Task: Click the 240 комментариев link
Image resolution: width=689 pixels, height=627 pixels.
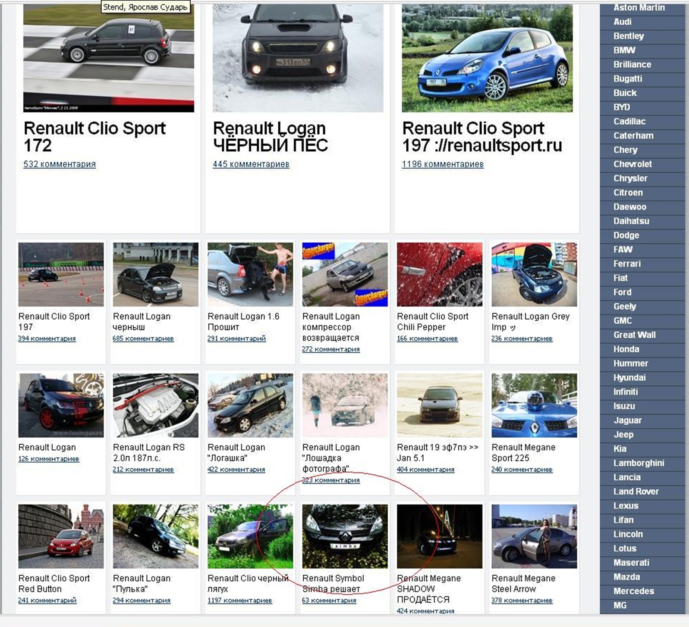Action: click(x=522, y=470)
